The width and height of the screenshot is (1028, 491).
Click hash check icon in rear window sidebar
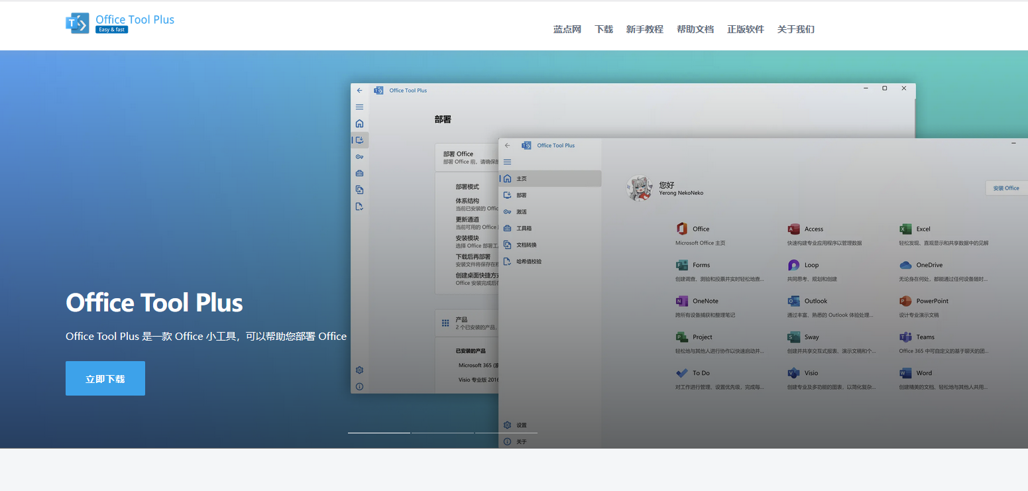click(359, 207)
